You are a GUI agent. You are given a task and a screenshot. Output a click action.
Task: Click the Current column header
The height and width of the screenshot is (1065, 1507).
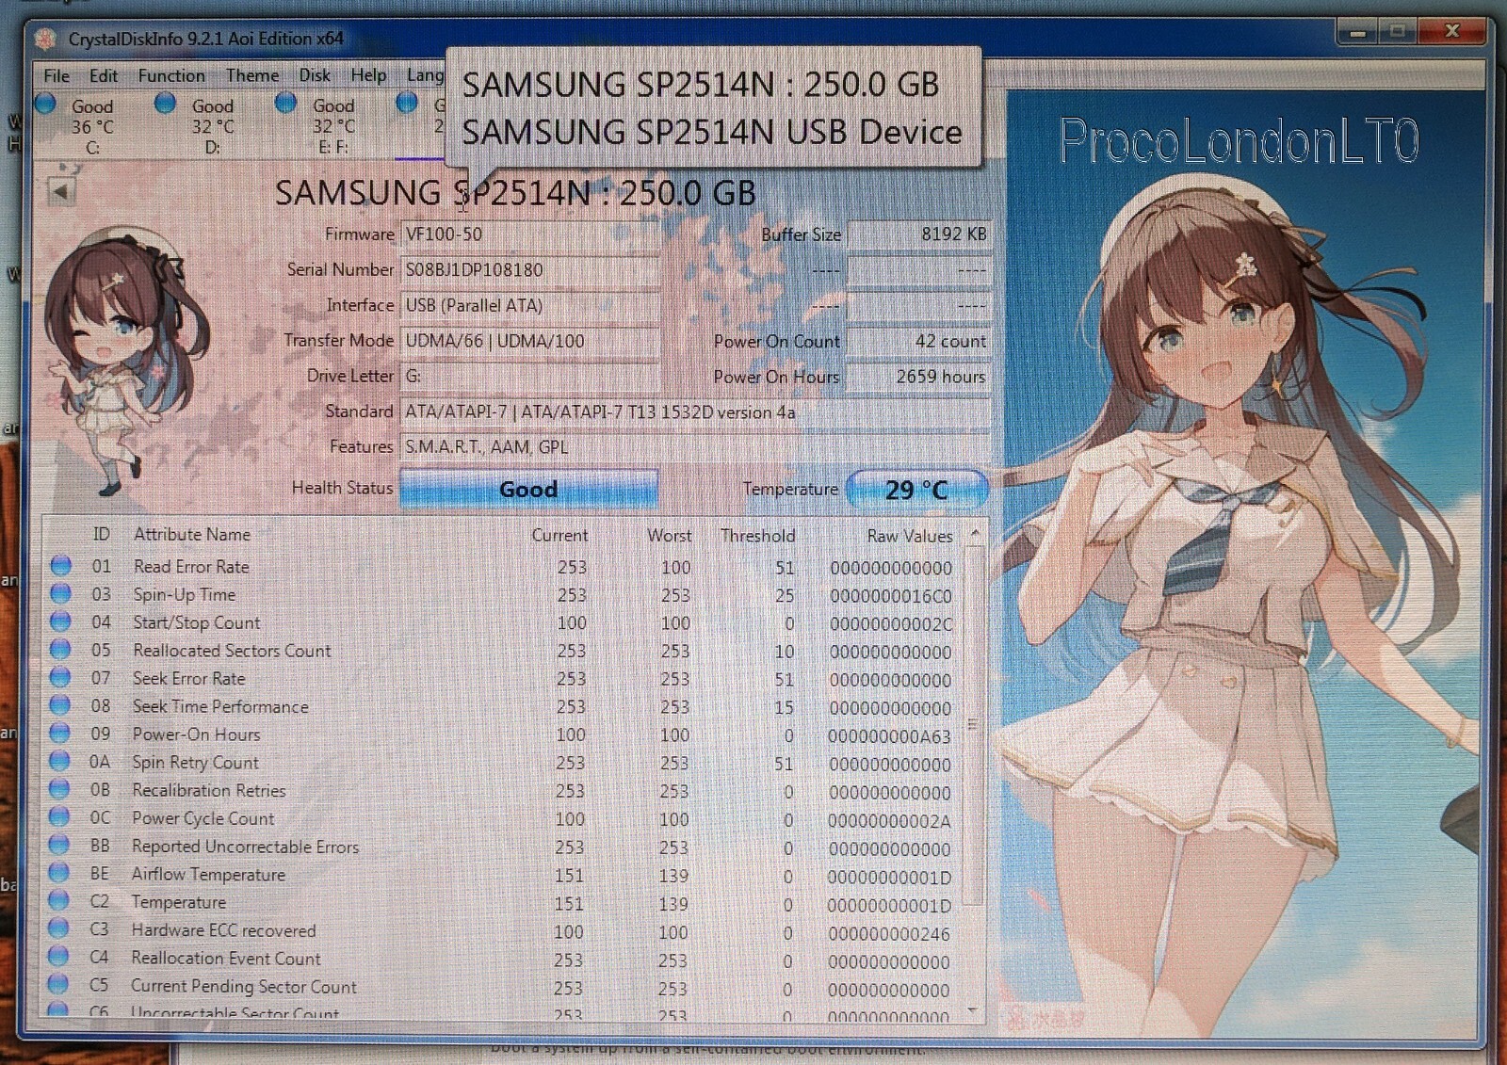(x=559, y=535)
